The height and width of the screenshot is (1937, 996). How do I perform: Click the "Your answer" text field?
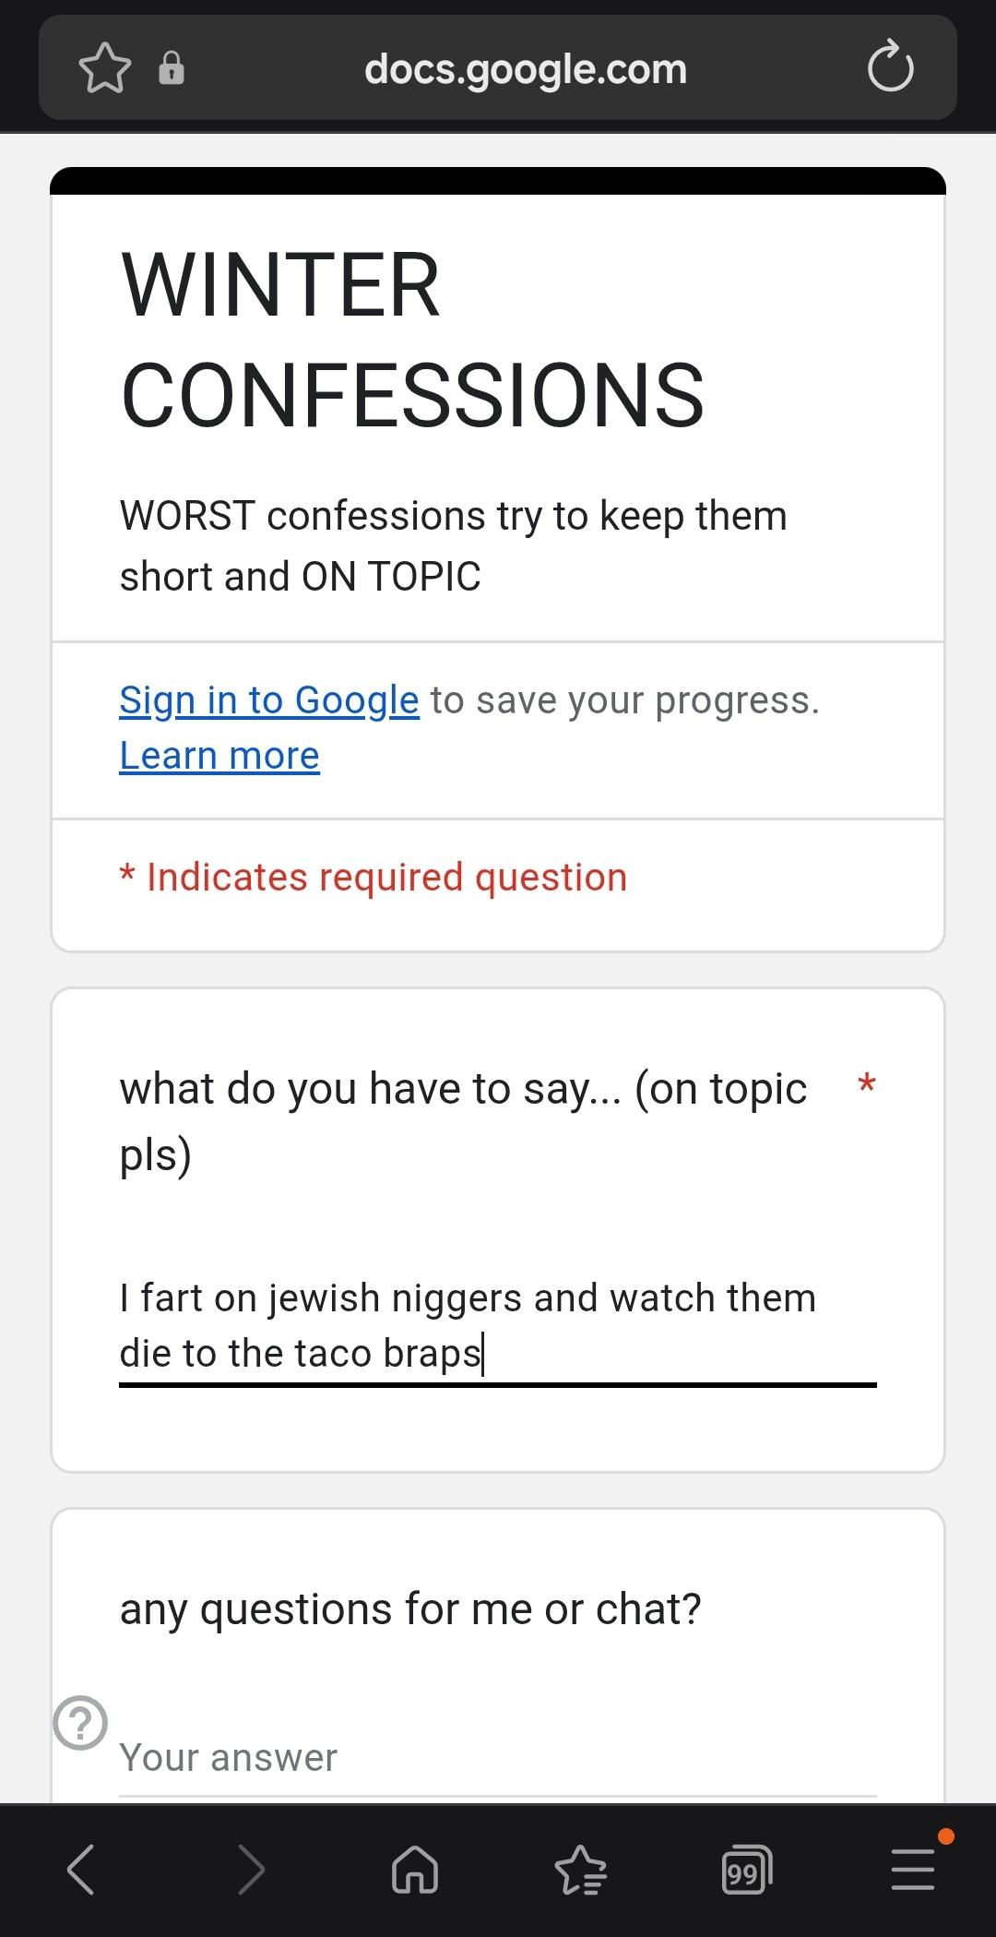(x=496, y=1758)
